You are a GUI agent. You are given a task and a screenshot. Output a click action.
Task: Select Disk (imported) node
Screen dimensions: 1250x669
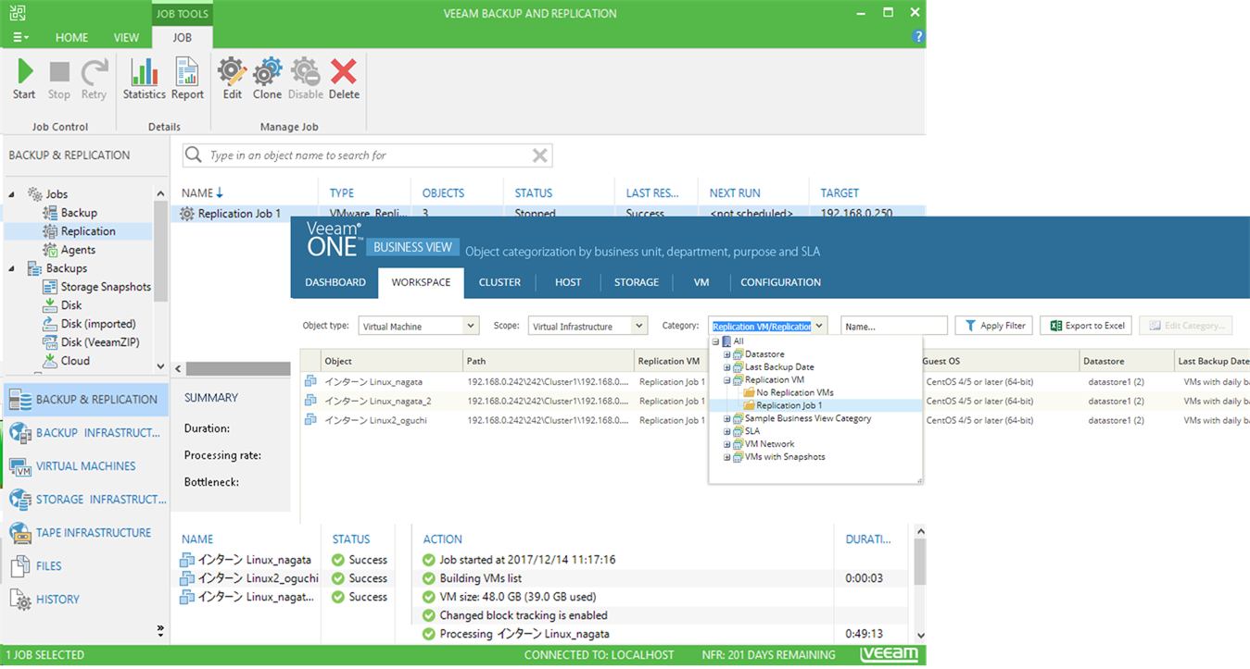(89, 324)
